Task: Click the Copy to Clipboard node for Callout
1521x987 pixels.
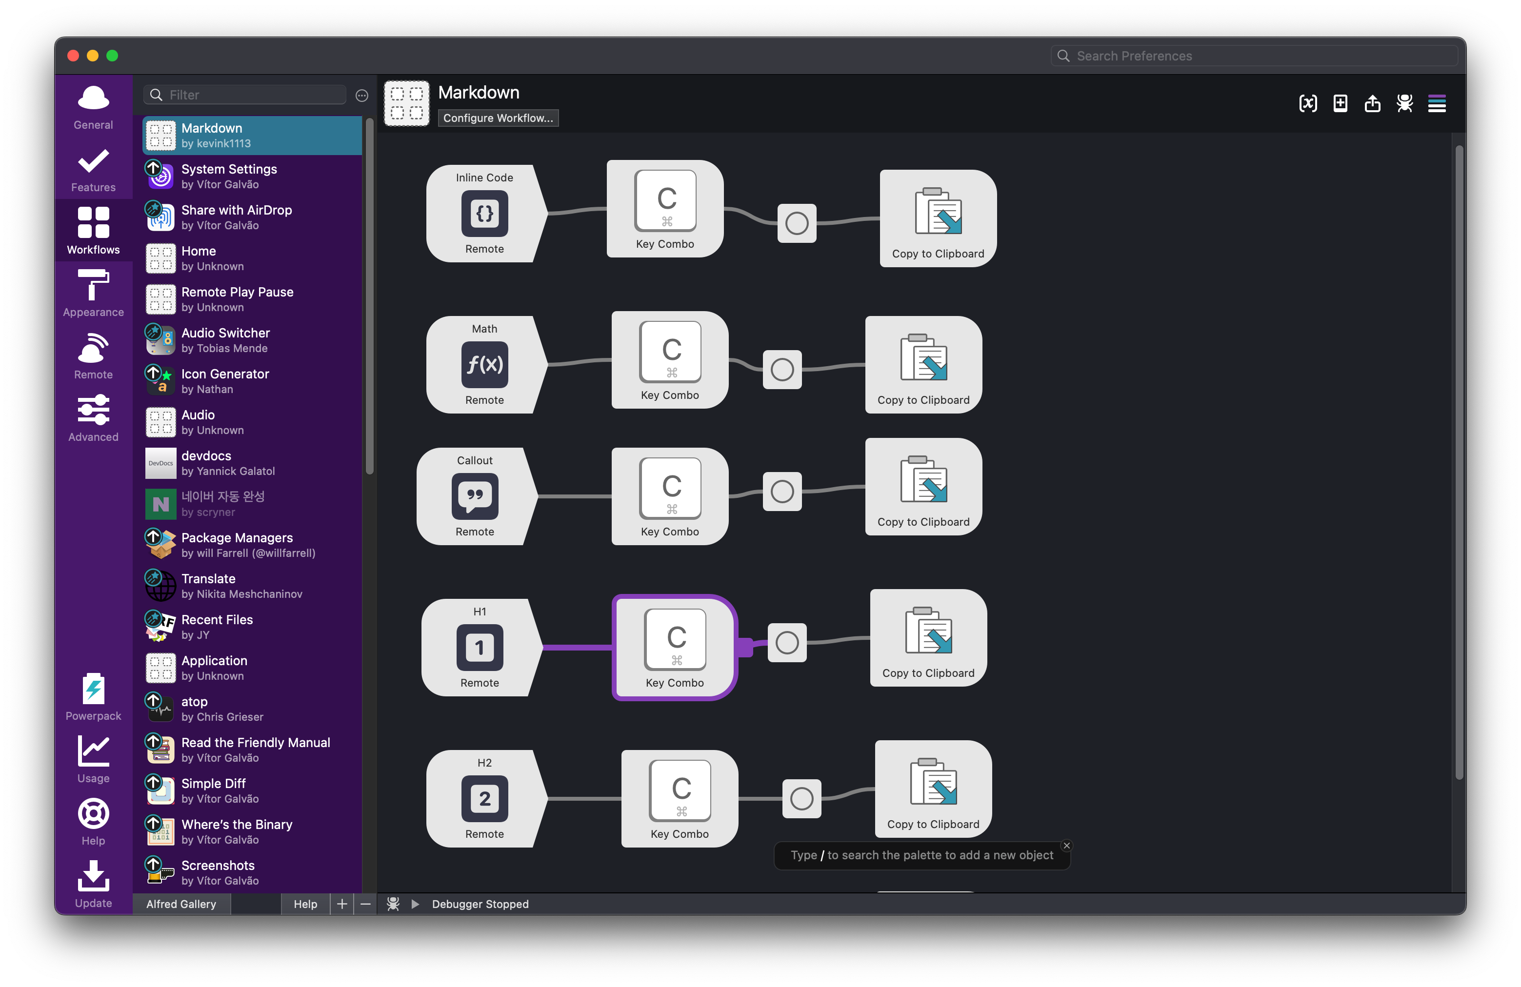Action: [x=923, y=487]
